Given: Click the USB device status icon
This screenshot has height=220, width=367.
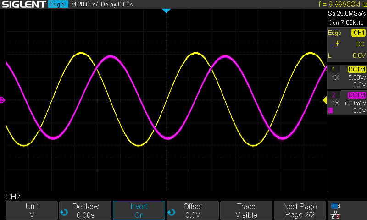Looking at the screenshot, I should pos(336,206).
